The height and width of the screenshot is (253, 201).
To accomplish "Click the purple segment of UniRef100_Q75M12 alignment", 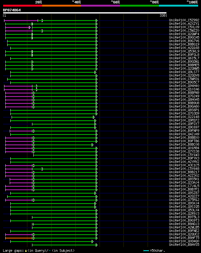I will pos(19,200).
